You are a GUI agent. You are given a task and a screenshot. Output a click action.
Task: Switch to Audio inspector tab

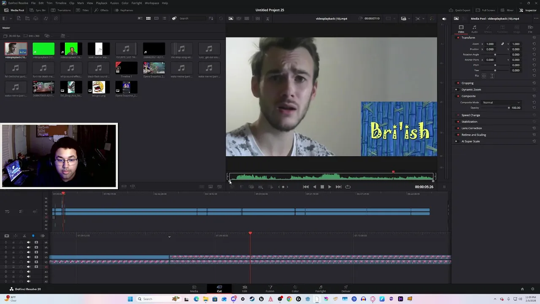point(475,29)
